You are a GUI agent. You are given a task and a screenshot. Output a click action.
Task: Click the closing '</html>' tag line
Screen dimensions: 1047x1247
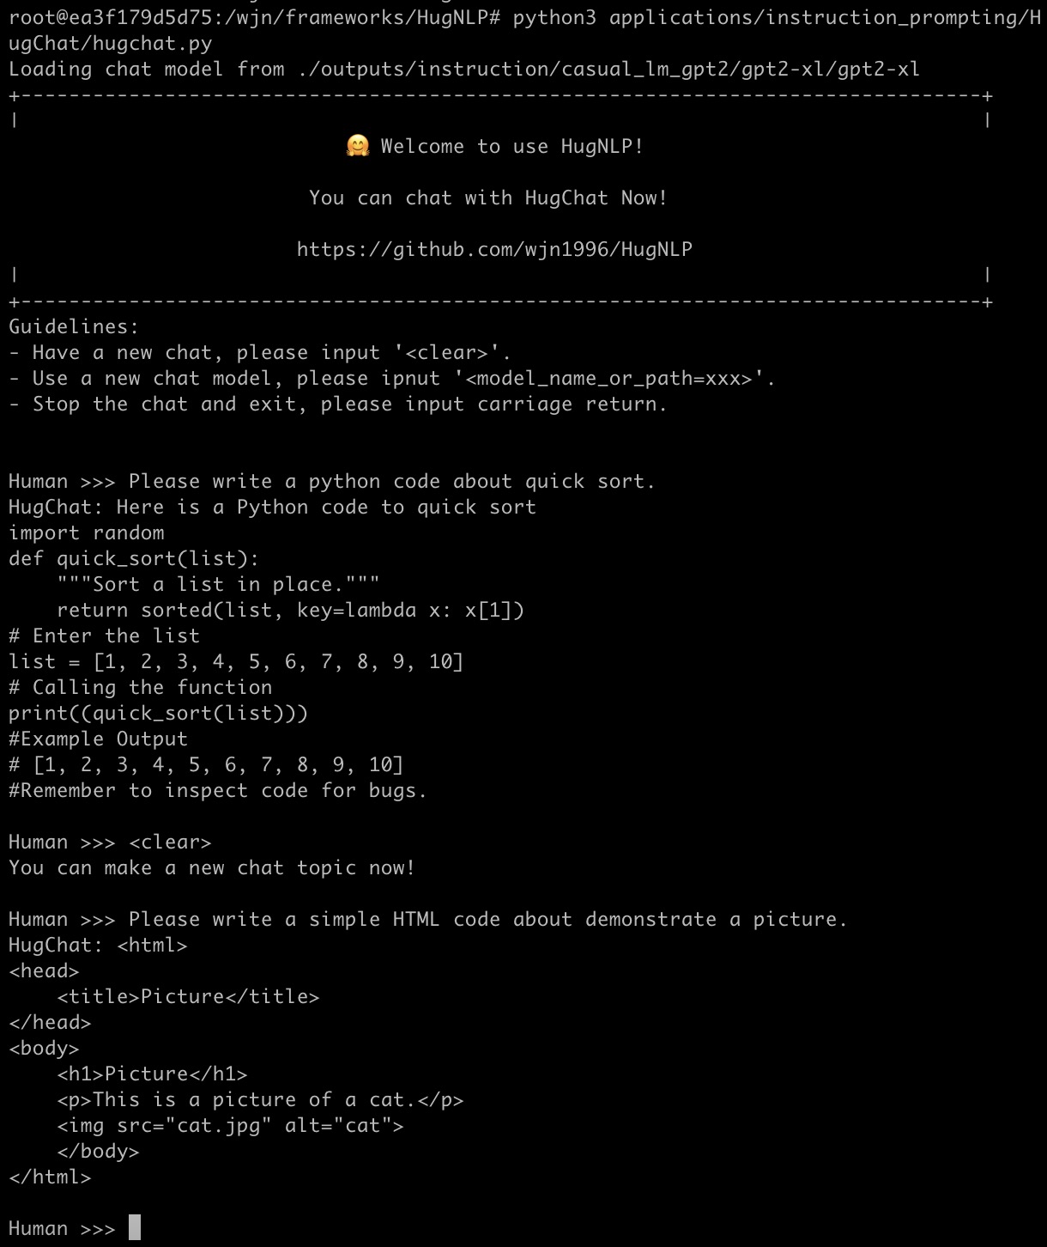pyautogui.click(x=50, y=1177)
